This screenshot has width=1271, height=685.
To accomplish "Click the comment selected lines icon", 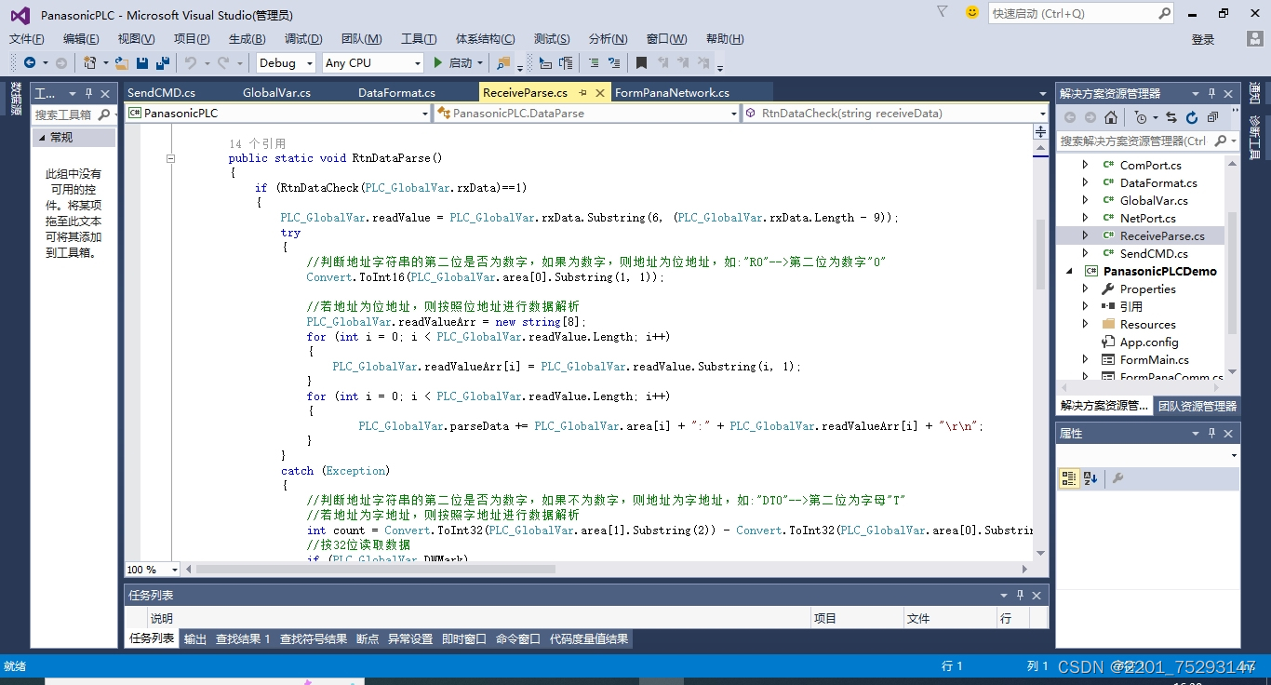I will pos(593,62).
